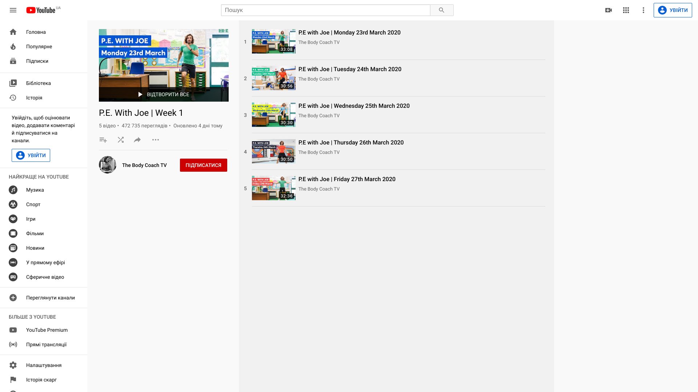Screen dimensions: 698x392
Task: Open Музика category
Action: [44, 190]
